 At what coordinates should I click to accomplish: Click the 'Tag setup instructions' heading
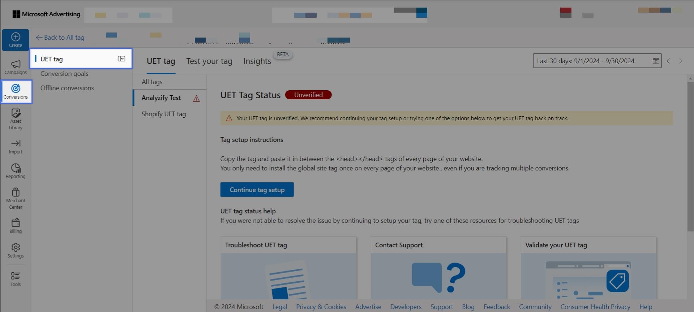pos(252,140)
